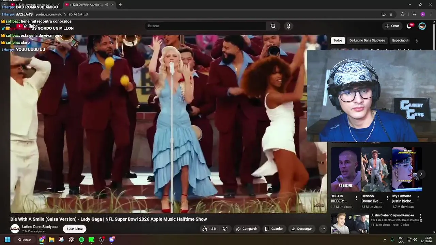This screenshot has height=245, width=436.
Task: Show next shorts with carousel arrow
Action: tap(421, 174)
